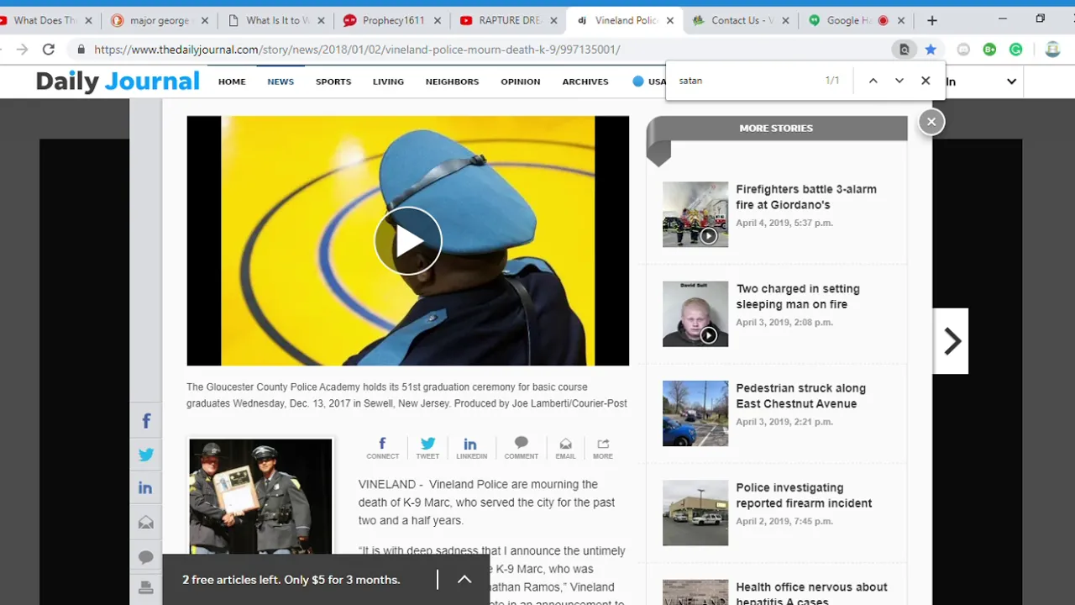Go to the next story arrow
The width and height of the screenshot is (1075, 605).
coord(952,341)
